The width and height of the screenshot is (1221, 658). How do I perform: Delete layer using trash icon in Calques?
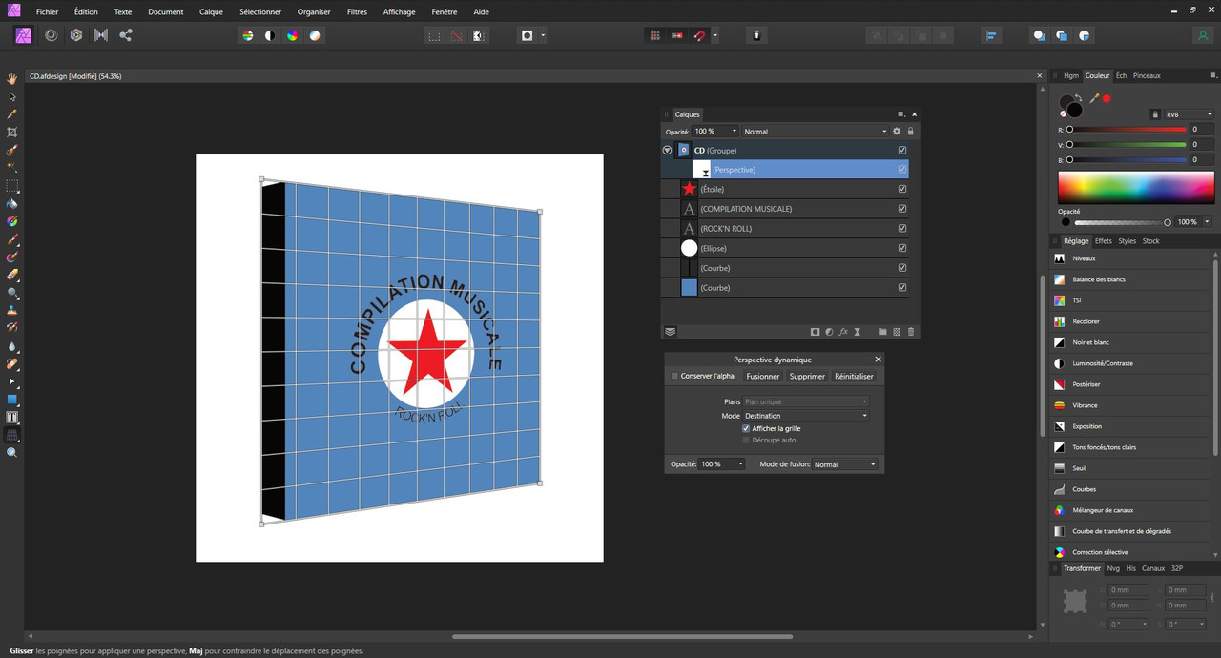[911, 332]
